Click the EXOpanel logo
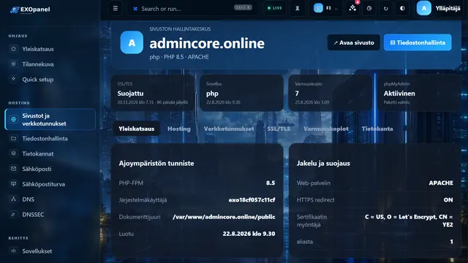468x263 pixels. click(30, 9)
